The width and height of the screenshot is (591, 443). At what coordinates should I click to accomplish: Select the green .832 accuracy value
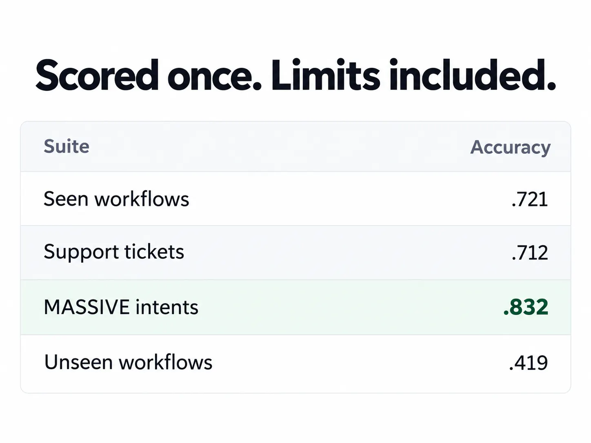click(526, 307)
